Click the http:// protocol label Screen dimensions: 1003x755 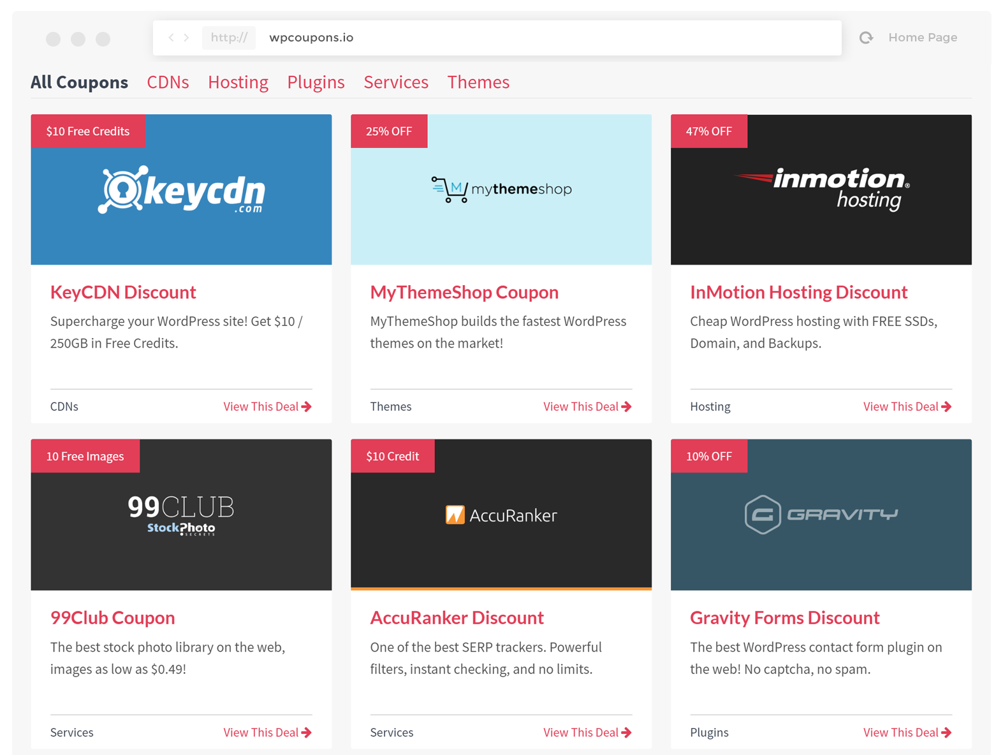229,38
